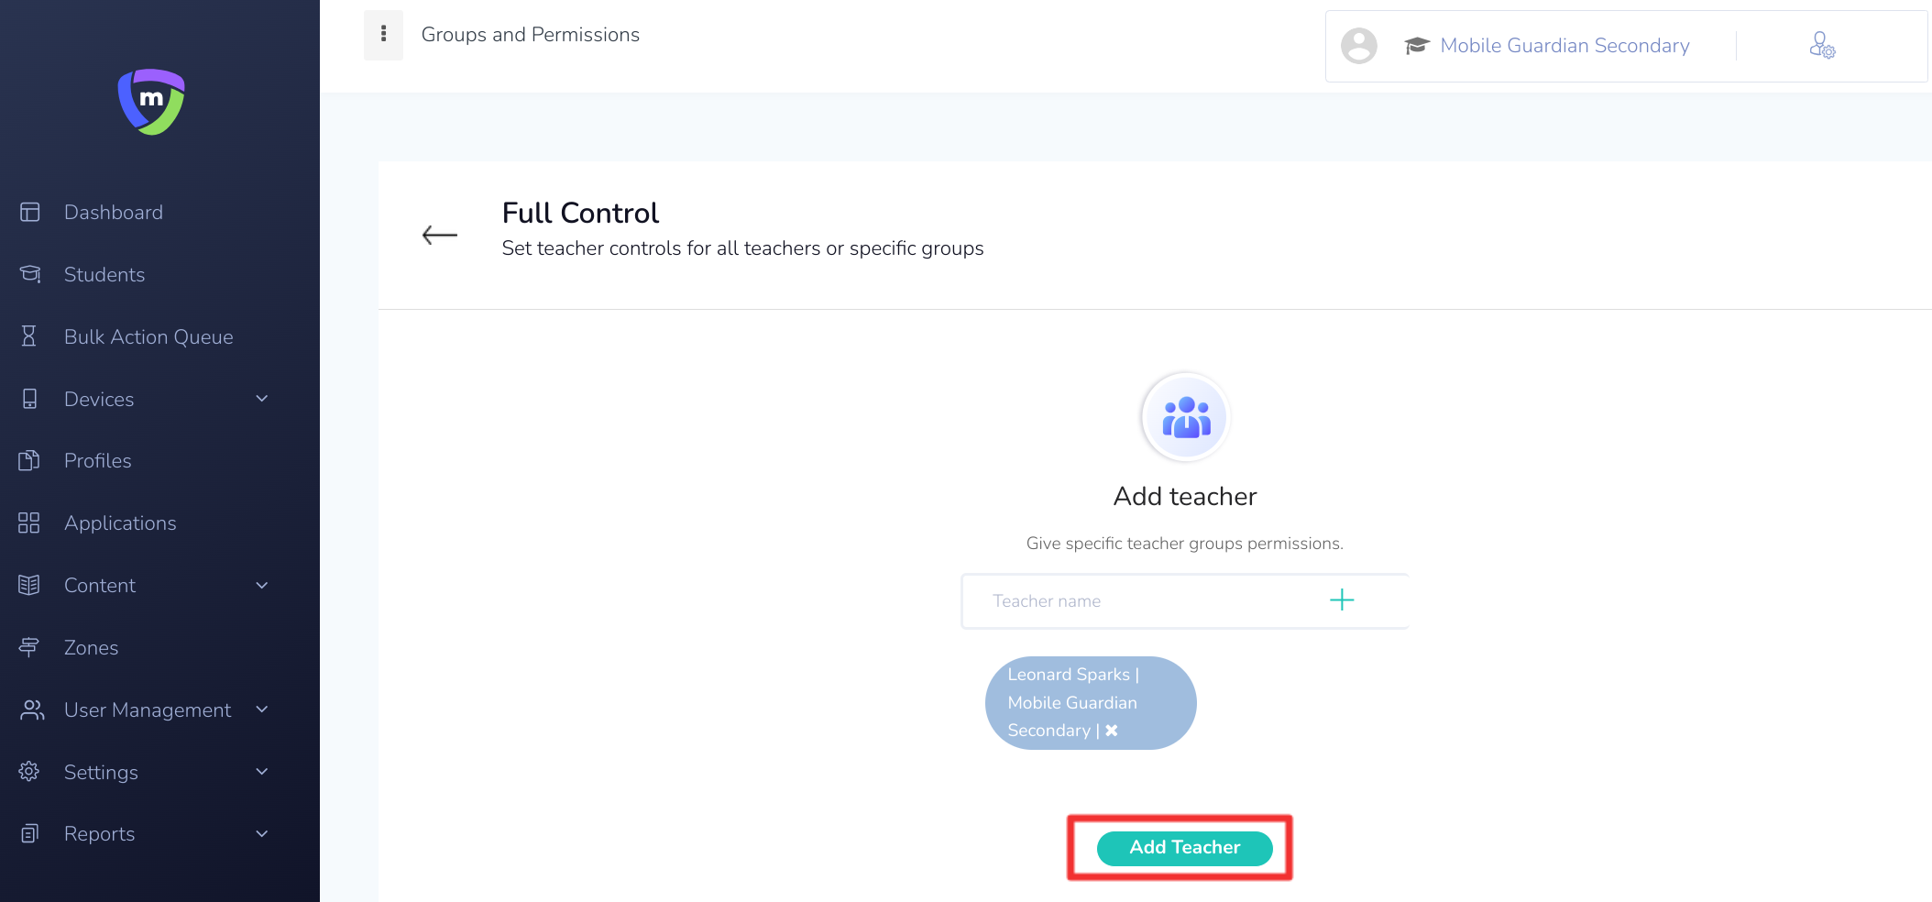Expand the Content submenu chevron

(x=262, y=585)
